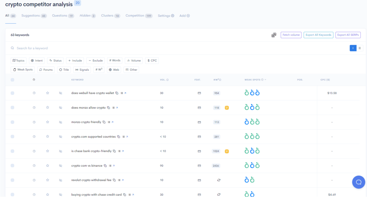
Task: Open the chat support bubble
Action: point(358,182)
